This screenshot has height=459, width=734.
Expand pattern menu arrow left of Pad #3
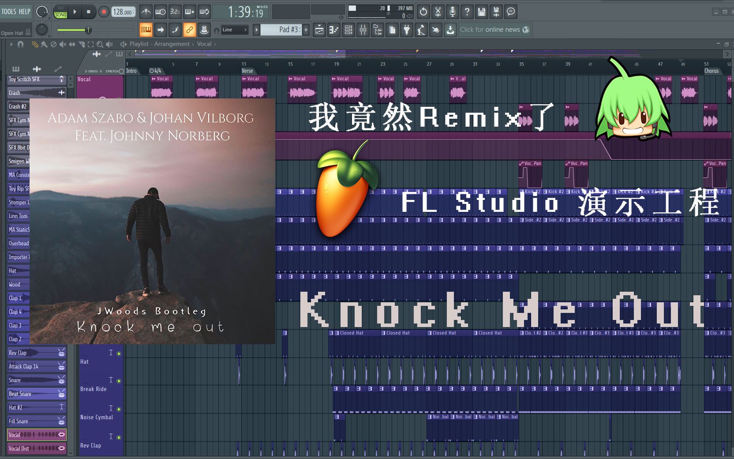click(x=256, y=30)
